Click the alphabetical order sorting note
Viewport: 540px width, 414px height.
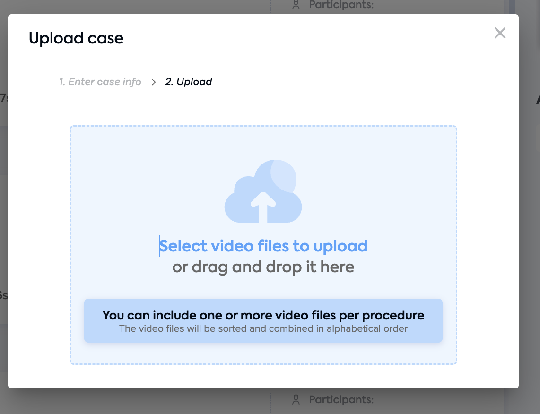tap(263, 328)
